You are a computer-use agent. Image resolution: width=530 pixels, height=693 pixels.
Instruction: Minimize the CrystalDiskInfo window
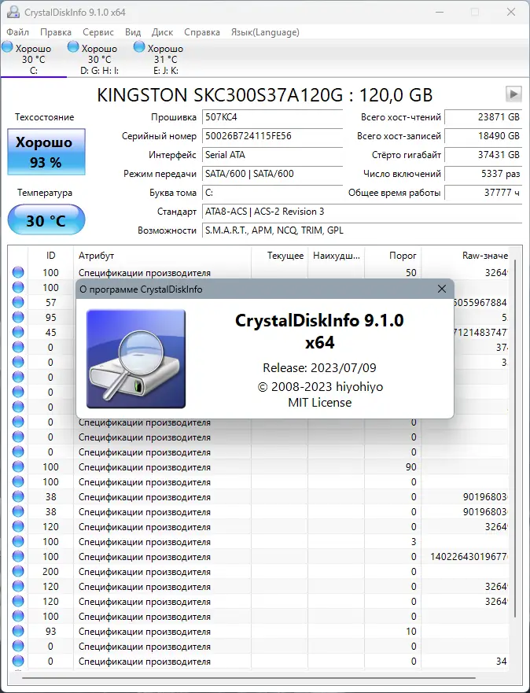coord(439,12)
